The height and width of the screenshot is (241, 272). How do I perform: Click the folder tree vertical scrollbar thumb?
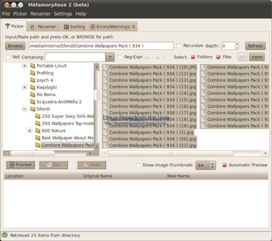97,95
